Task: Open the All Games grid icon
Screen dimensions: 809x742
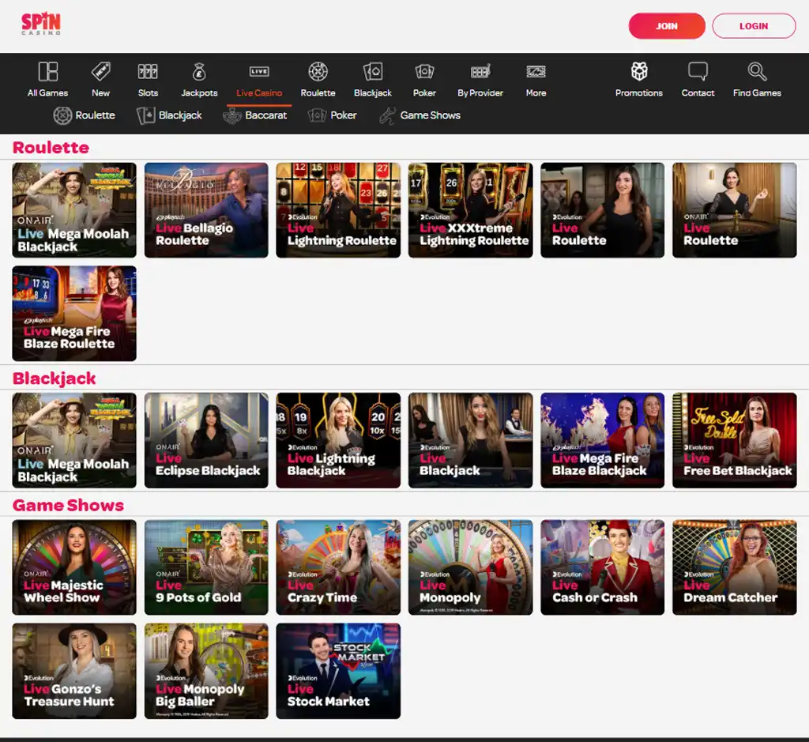Action: (x=48, y=71)
